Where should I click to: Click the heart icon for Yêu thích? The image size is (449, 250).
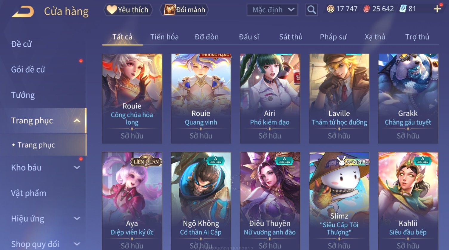coord(112,10)
